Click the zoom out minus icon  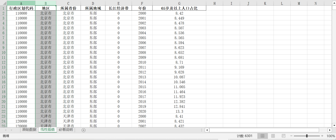coord(292,136)
